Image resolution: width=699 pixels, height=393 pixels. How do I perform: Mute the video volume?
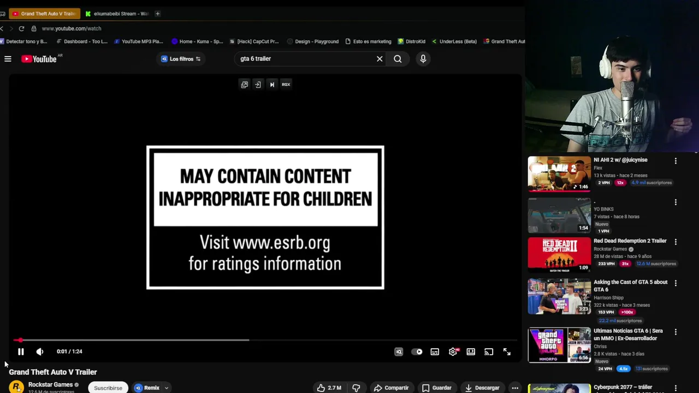click(x=40, y=352)
